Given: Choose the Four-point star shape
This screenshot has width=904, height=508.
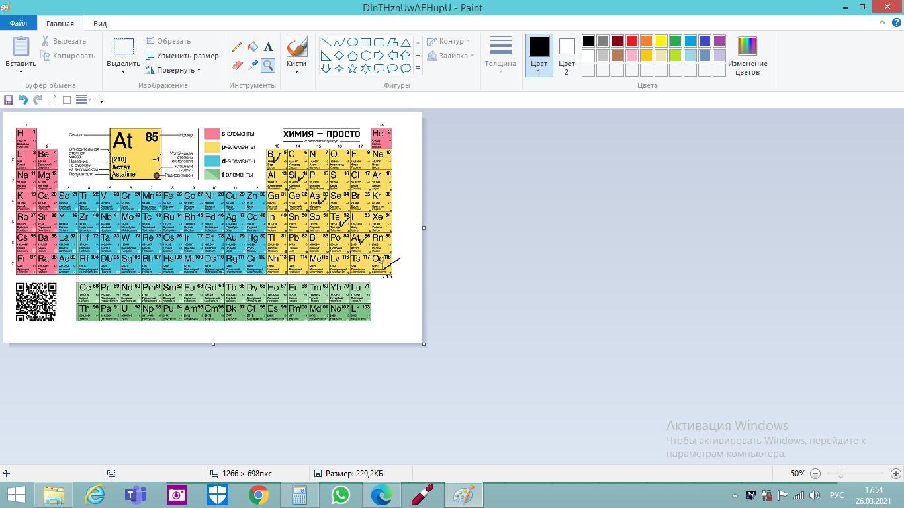Looking at the screenshot, I should pyautogui.click(x=339, y=68).
